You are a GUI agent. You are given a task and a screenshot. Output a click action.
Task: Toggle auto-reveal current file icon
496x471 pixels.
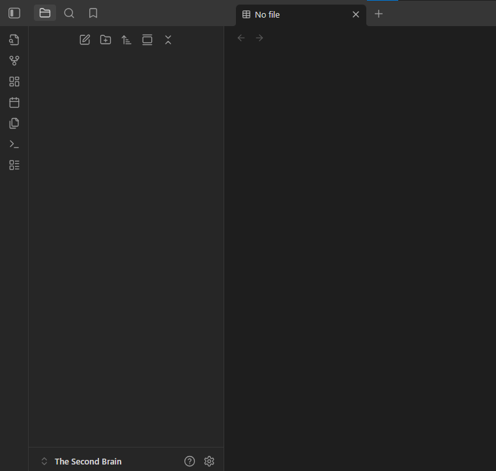click(x=147, y=40)
